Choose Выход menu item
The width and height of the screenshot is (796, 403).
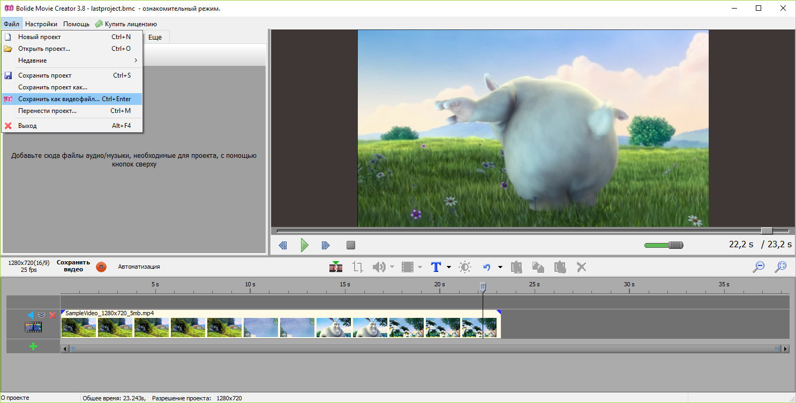coord(72,126)
